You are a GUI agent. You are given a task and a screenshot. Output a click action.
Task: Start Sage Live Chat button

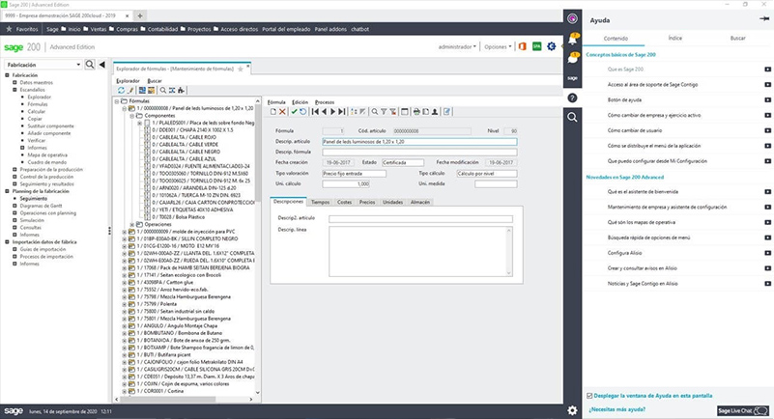pyautogui.click(x=742, y=410)
